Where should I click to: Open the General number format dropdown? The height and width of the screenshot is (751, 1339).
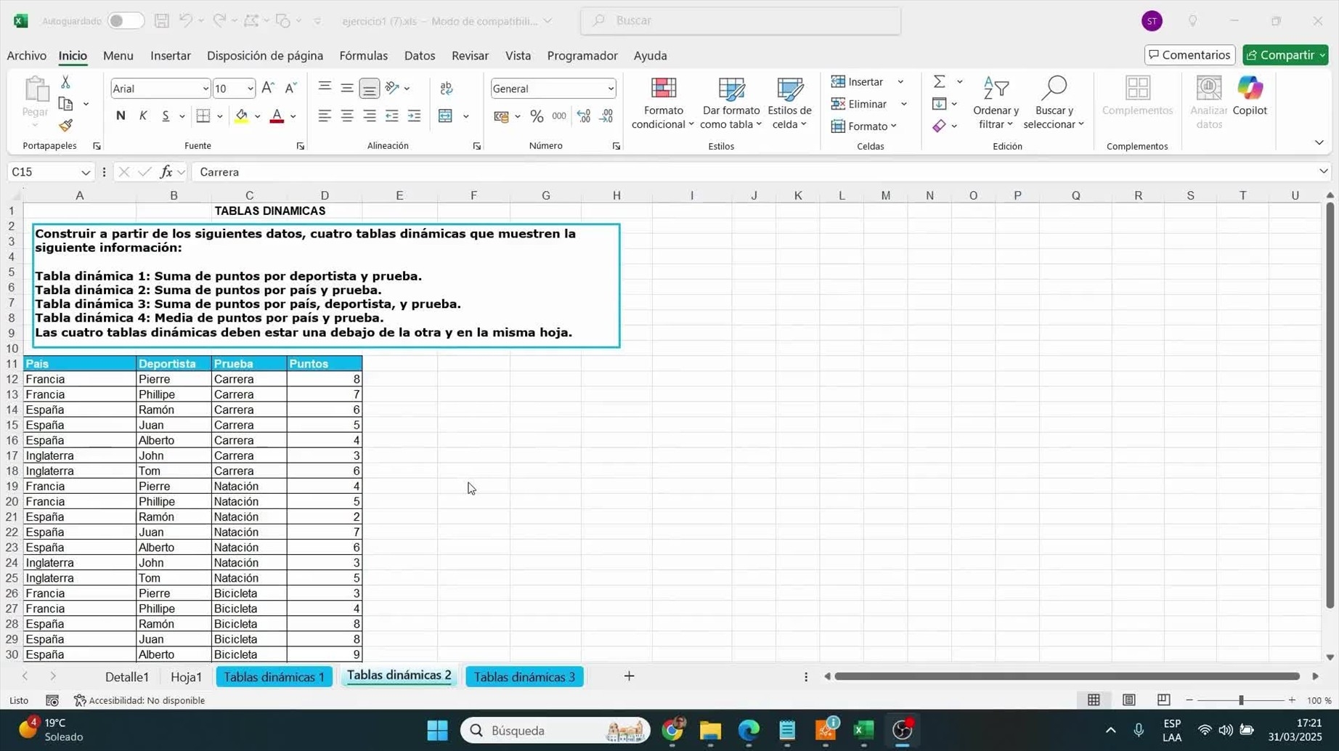point(610,89)
